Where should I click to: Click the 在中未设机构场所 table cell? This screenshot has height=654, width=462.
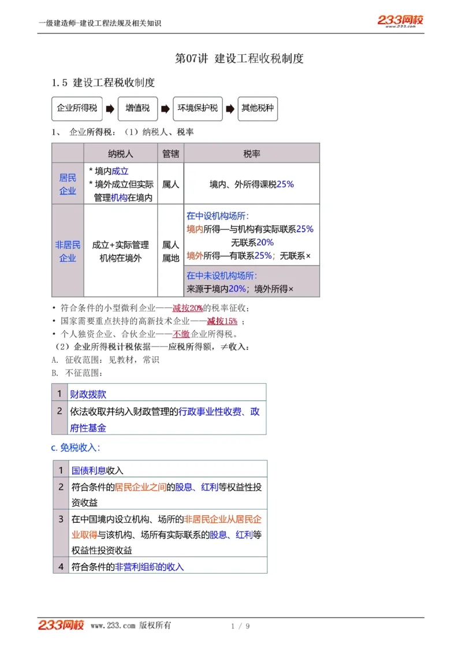(251, 283)
